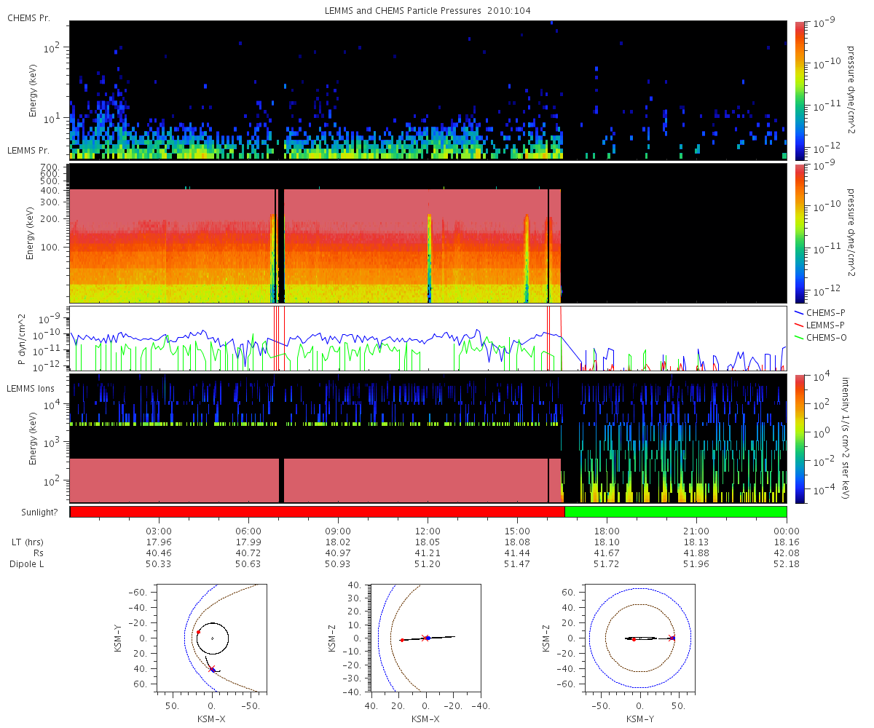
Task: Click the CHEMS-P blue legend entry
Action: (823, 312)
